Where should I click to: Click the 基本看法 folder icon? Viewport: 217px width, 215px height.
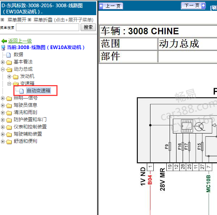[9, 62]
